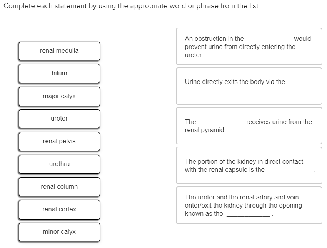Select the renal medulla word tile
Viewport: 327px width, 248px height.
pos(59,51)
